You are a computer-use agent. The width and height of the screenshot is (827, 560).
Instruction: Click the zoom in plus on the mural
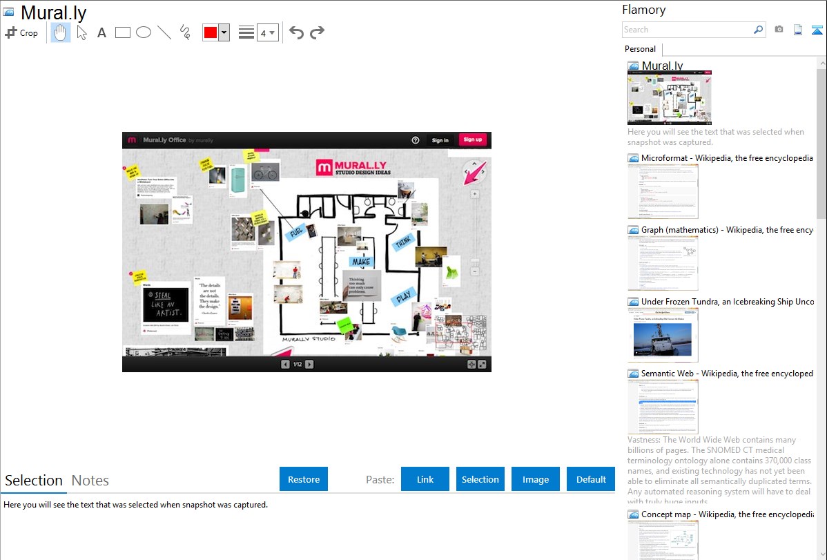pos(475,194)
